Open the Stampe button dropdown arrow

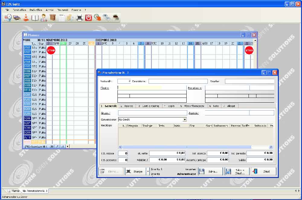coord(148,171)
